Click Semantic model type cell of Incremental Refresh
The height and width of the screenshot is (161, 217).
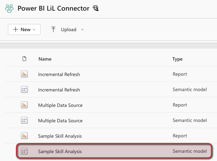tap(190, 89)
